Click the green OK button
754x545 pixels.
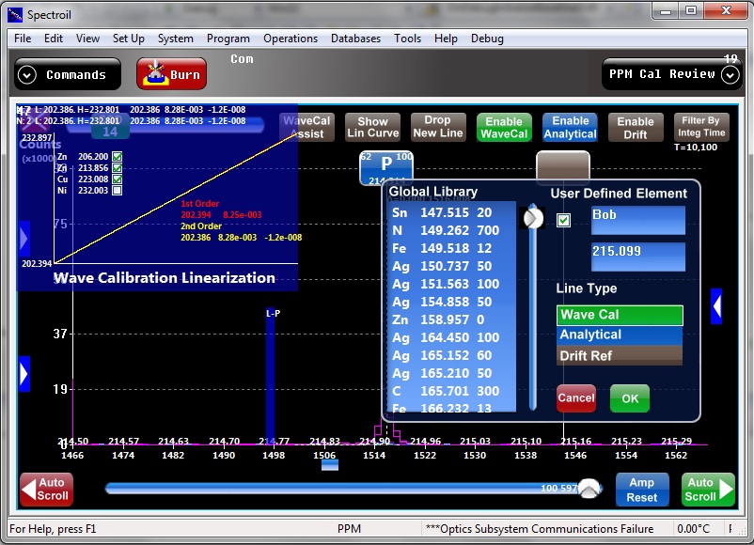click(630, 398)
